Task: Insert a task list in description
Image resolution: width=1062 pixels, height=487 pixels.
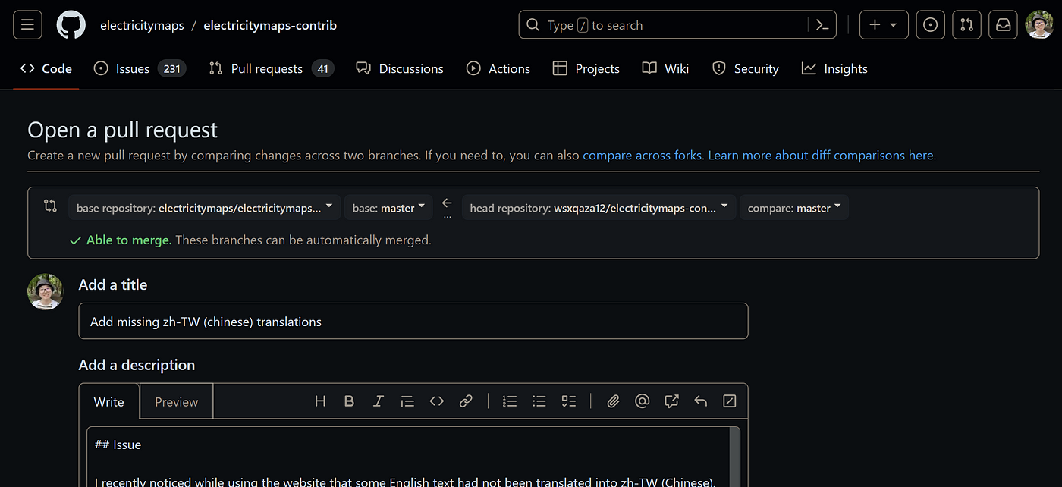Action: point(569,401)
